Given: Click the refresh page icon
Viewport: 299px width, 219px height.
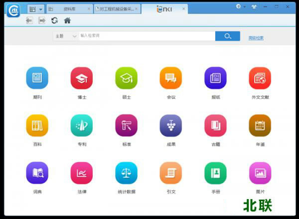Looking at the screenshot, I should click(x=54, y=20).
